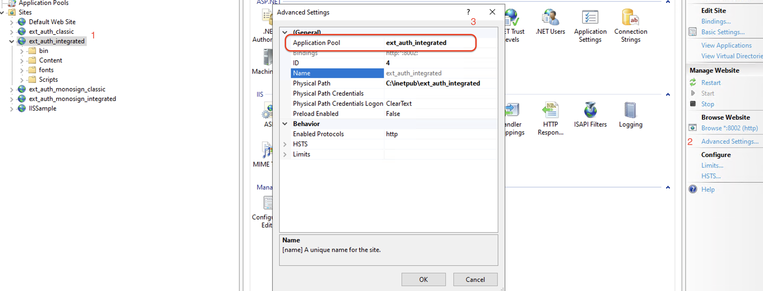Viewport: 763px width, 291px height.
Task: Click the OK button
Action: [423, 279]
